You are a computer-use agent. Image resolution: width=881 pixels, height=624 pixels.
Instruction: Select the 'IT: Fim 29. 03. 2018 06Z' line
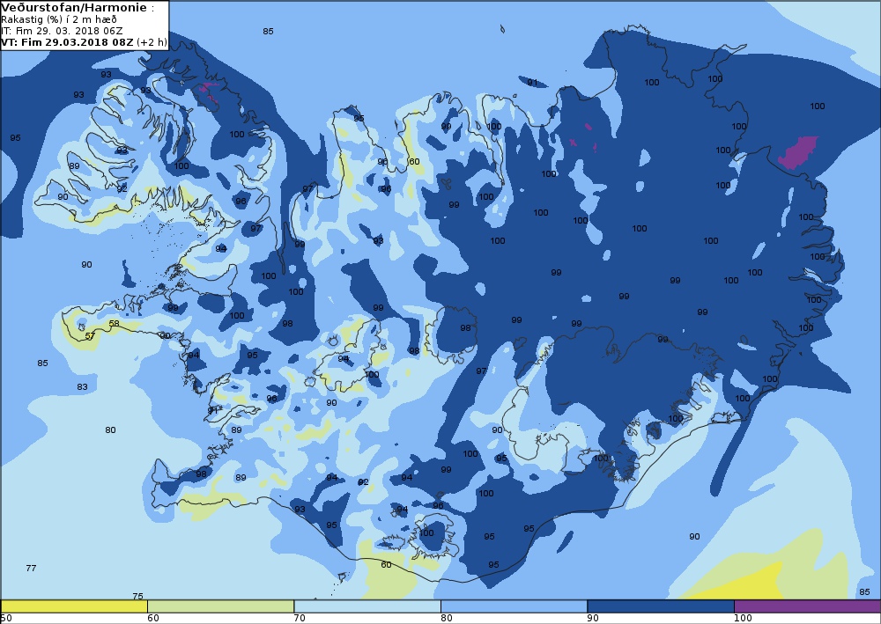pyautogui.click(x=62, y=31)
